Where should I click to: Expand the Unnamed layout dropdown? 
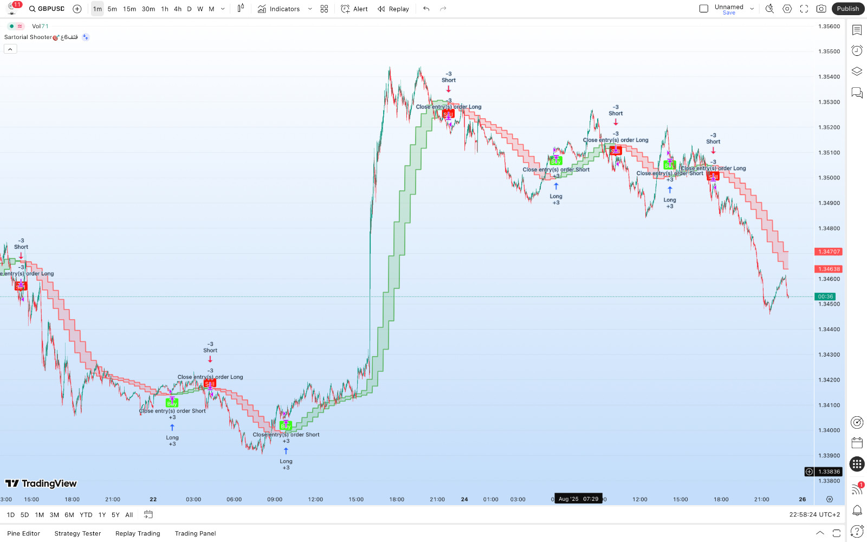(x=752, y=9)
